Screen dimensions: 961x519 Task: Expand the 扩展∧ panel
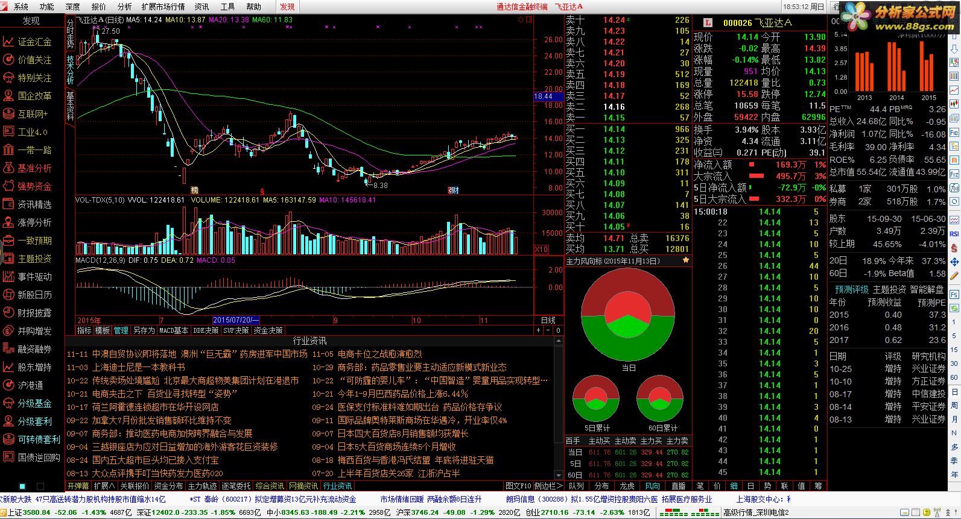click(104, 486)
